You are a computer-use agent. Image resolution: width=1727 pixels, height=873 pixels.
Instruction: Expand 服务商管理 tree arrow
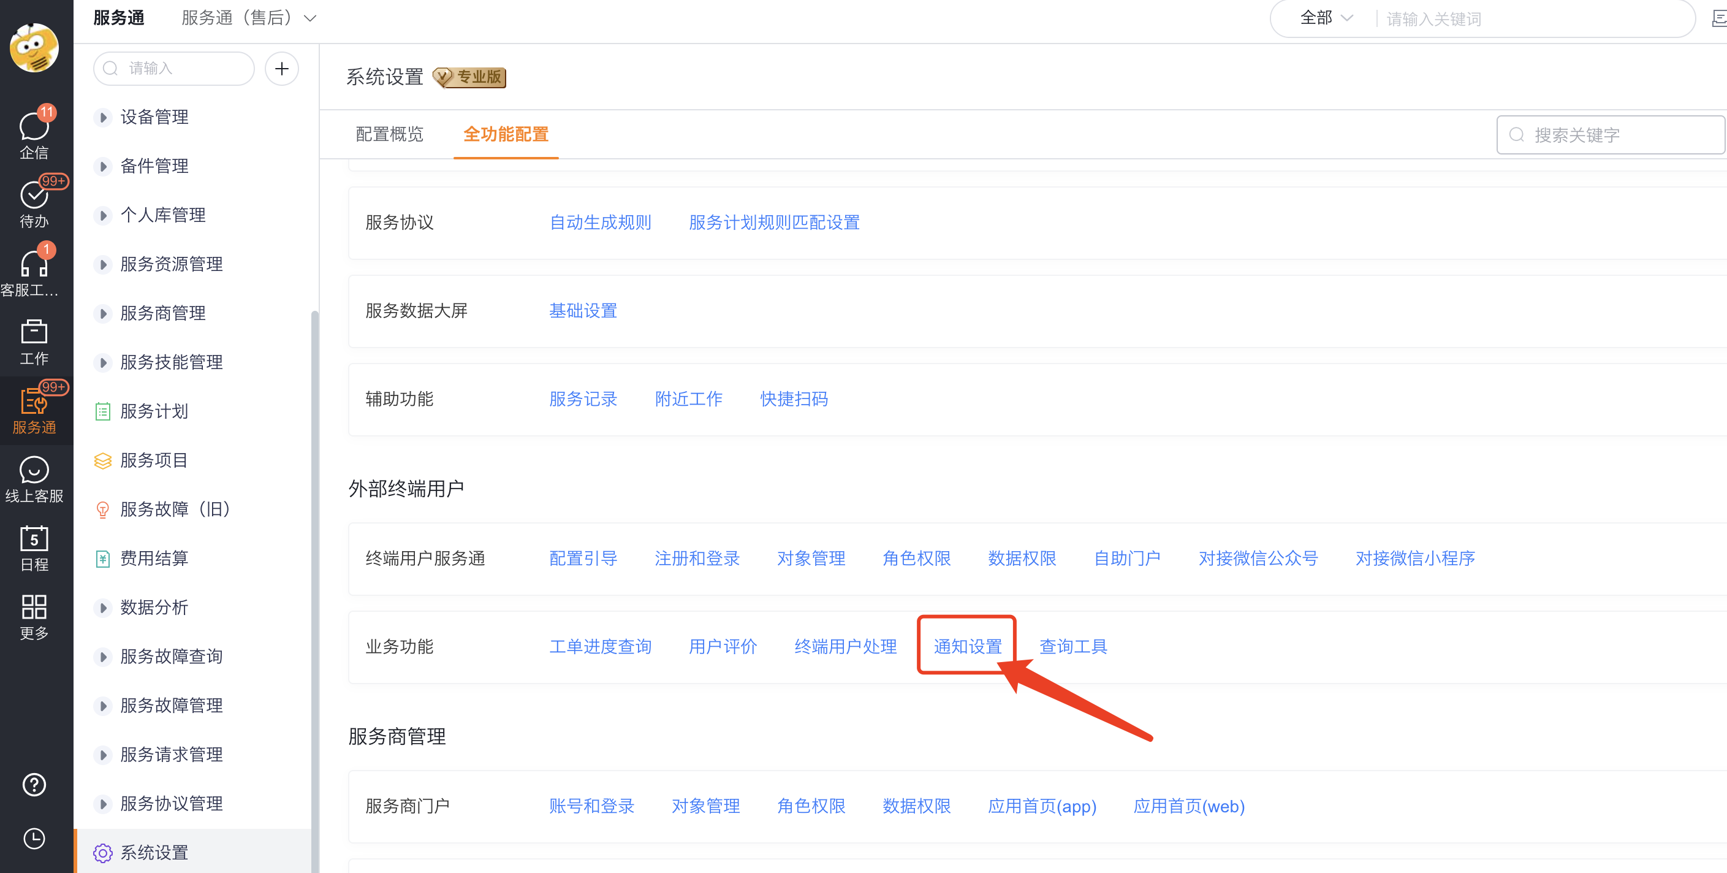[x=102, y=313]
